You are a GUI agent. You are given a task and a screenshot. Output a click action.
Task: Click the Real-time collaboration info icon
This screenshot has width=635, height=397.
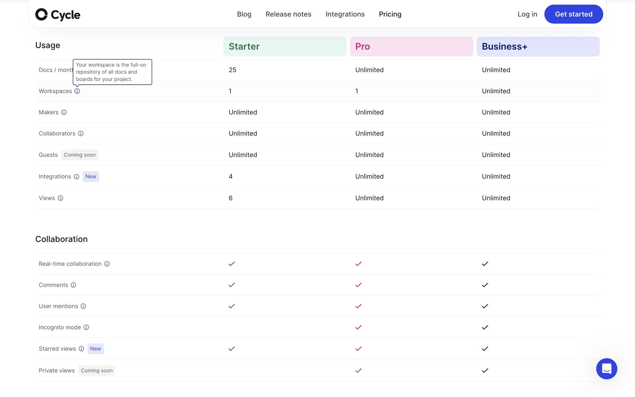[107, 264]
